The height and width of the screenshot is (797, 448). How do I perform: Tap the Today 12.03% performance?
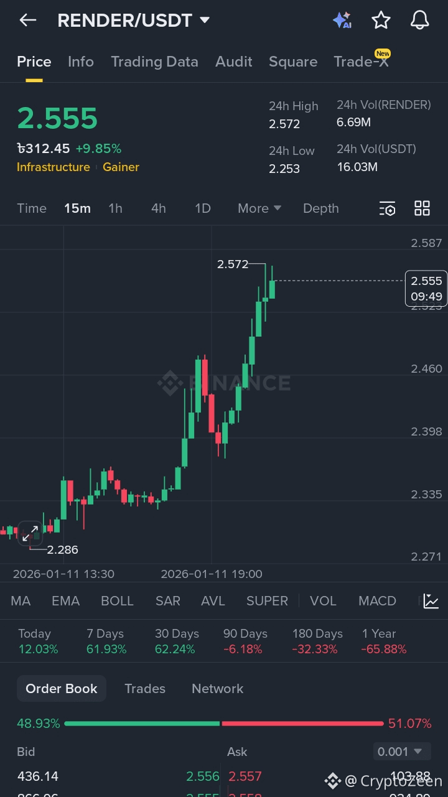(x=38, y=641)
